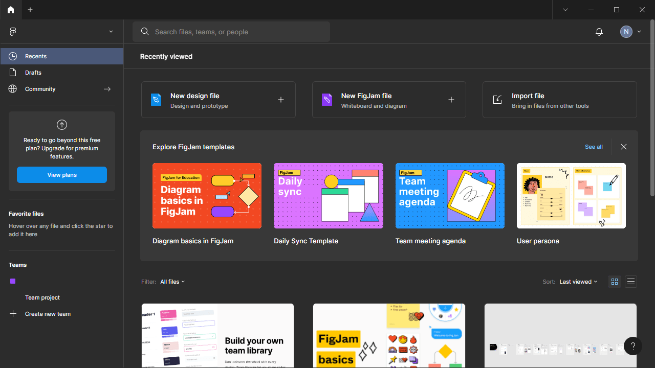655x368 pixels.
Task: Click the Teams heading in sidebar
Action: 17,265
